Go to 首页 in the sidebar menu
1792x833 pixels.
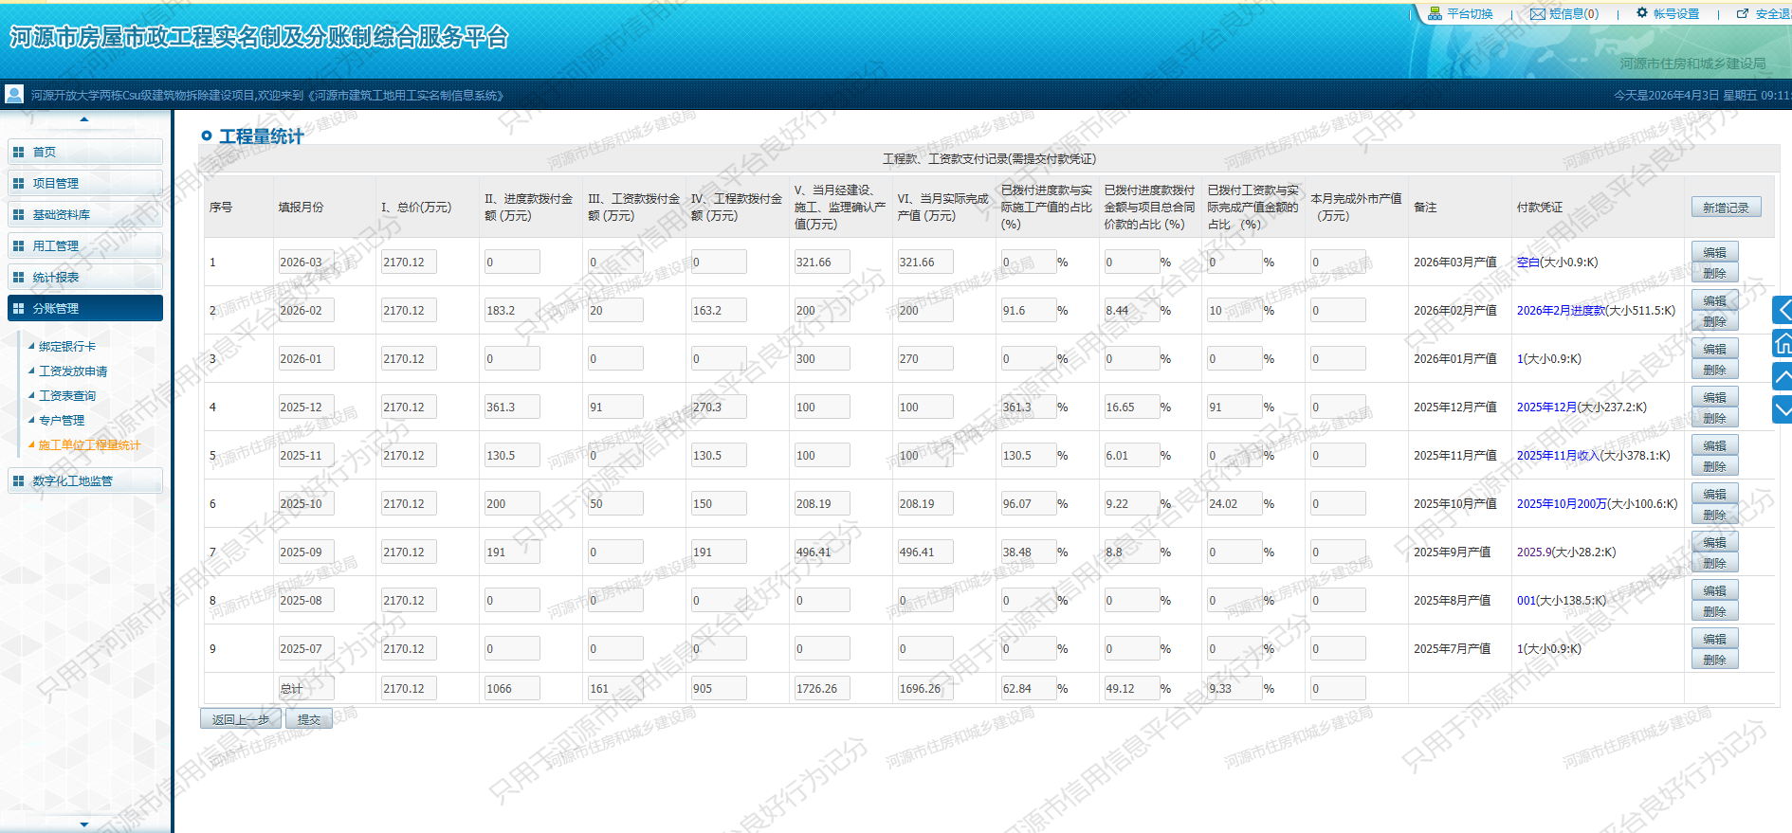pyautogui.click(x=85, y=152)
